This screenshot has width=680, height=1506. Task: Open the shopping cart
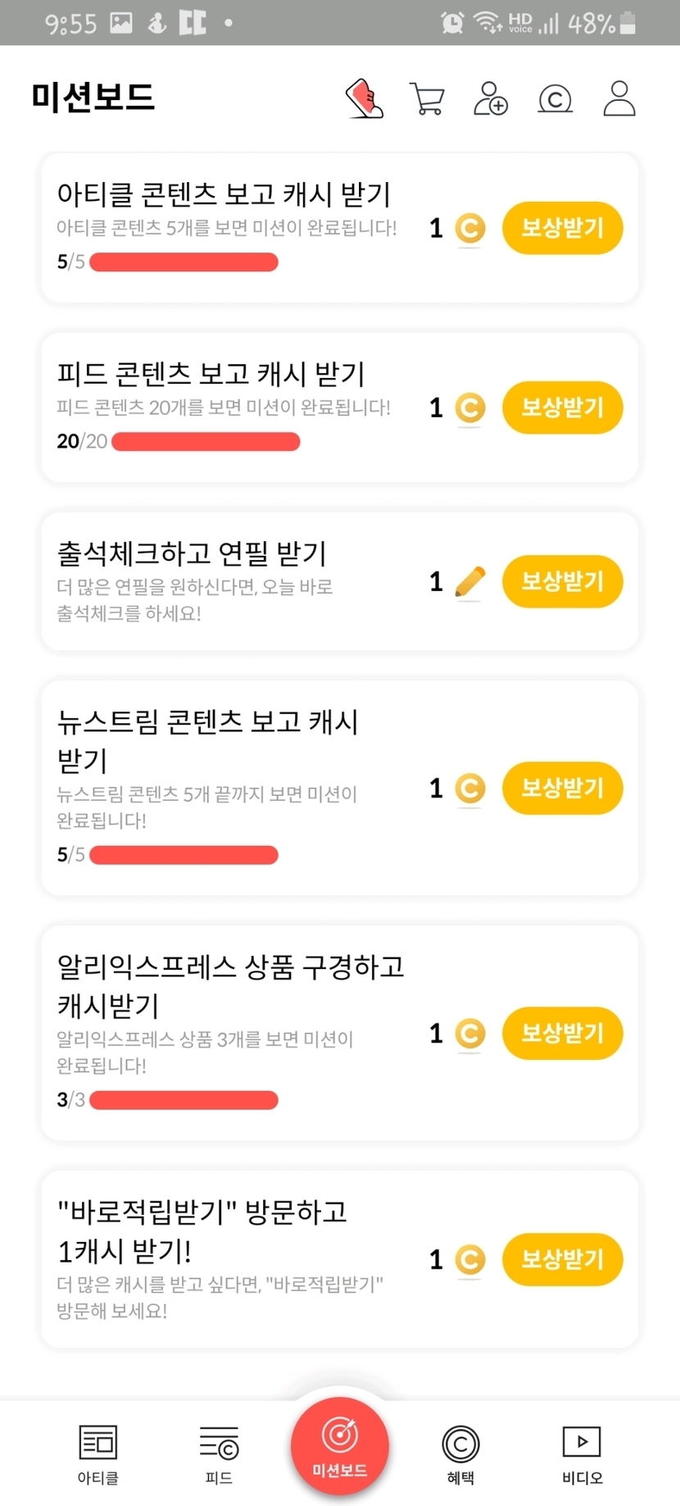click(427, 99)
